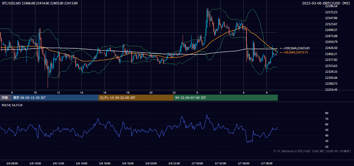Click the hour 2 label under price chart
The image size is (354, 166).
(220, 92)
